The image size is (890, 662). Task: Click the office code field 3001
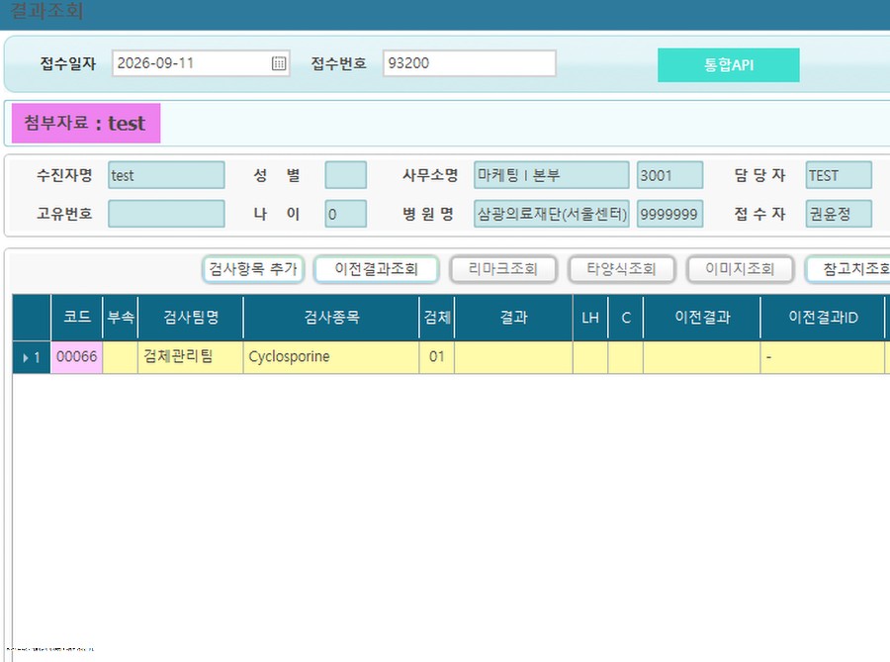pyautogui.click(x=669, y=175)
